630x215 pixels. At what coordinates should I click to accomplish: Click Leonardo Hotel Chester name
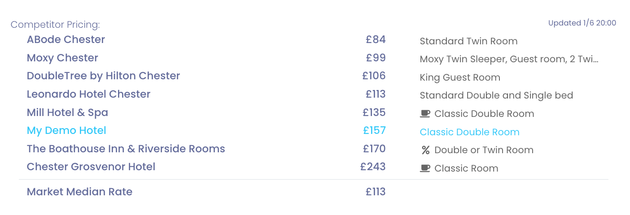(x=88, y=94)
